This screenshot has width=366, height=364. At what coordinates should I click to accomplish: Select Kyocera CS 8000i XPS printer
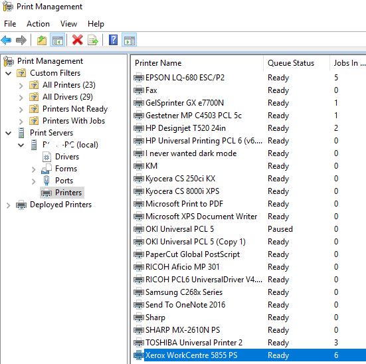(x=182, y=191)
